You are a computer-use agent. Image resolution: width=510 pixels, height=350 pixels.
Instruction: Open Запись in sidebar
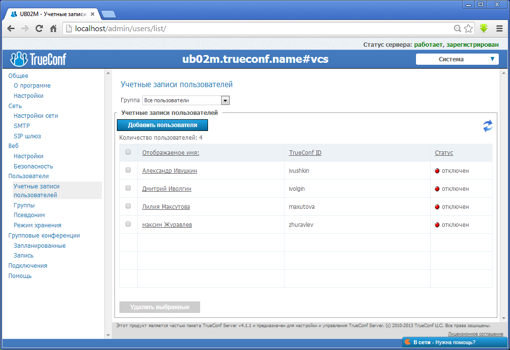pos(23,256)
